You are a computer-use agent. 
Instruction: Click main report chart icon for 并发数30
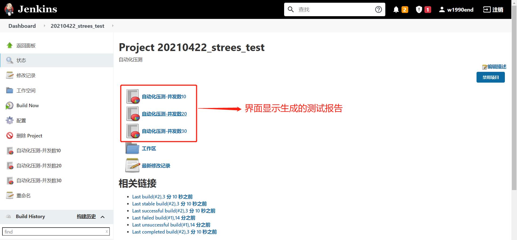click(133, 131)
